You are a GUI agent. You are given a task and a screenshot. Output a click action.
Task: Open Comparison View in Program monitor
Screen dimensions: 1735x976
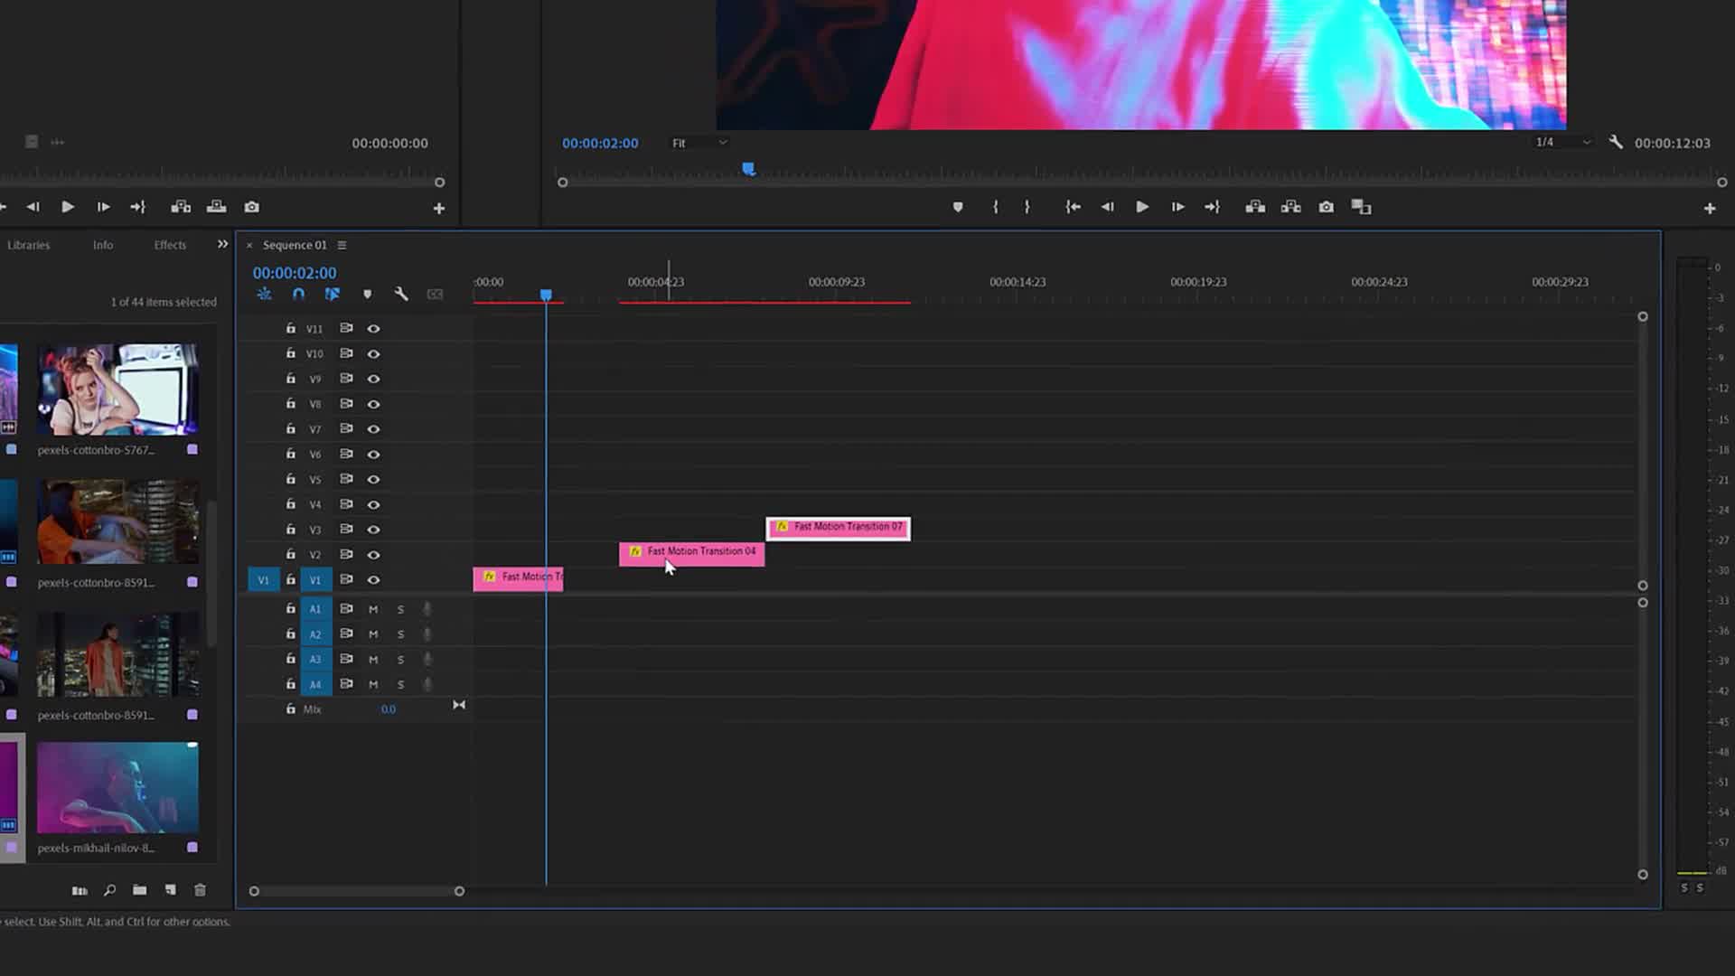1361,207
